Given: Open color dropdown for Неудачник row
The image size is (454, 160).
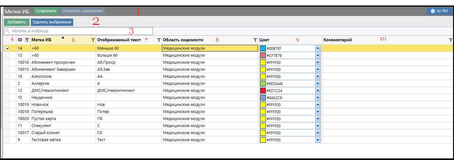Looking at the screenshot, I should (318, 98).
